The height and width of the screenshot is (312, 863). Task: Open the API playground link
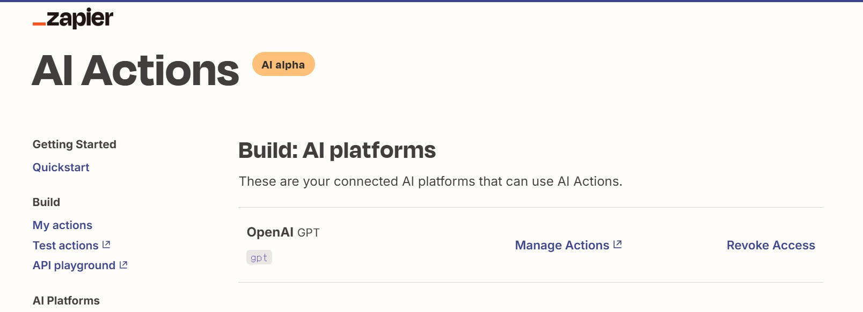[74, 265]
